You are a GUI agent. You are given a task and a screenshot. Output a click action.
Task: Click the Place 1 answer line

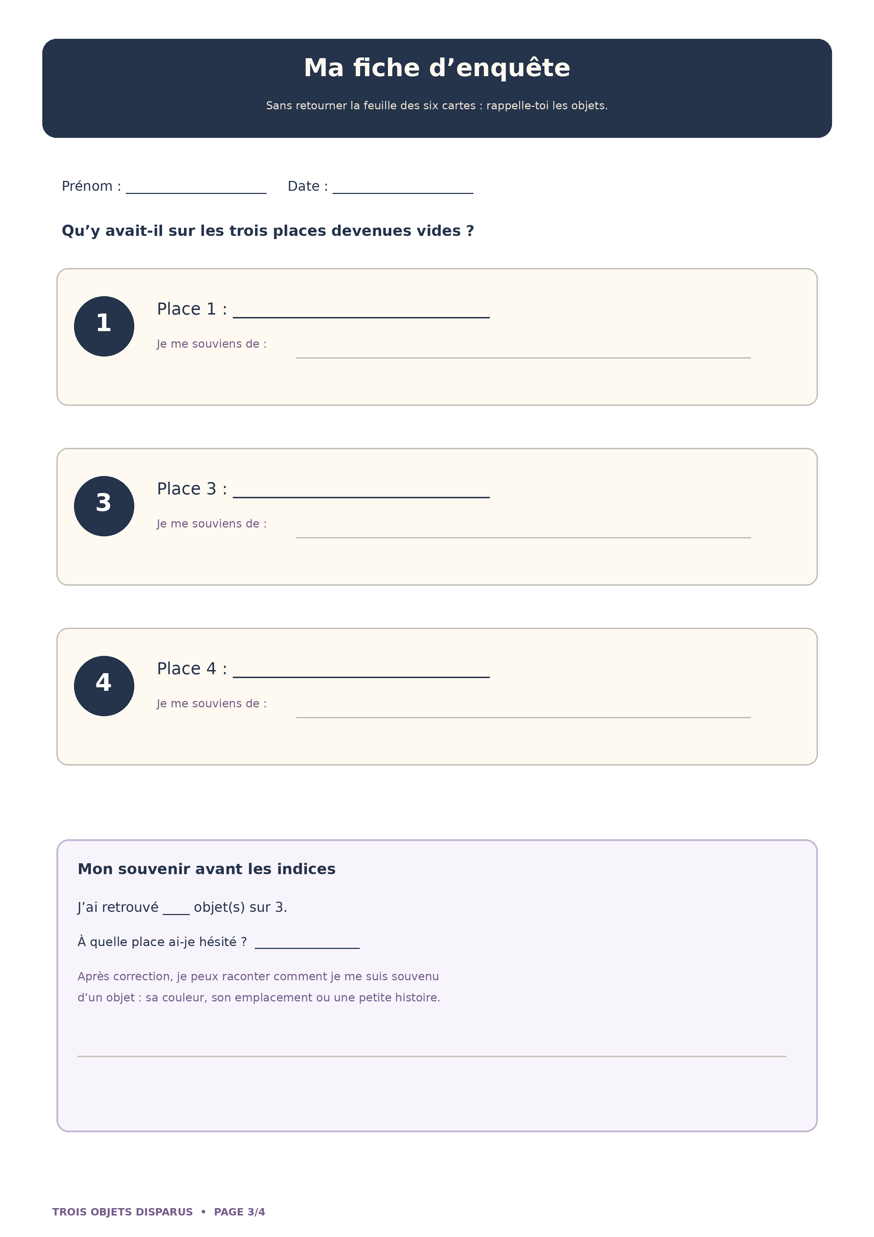361,317
